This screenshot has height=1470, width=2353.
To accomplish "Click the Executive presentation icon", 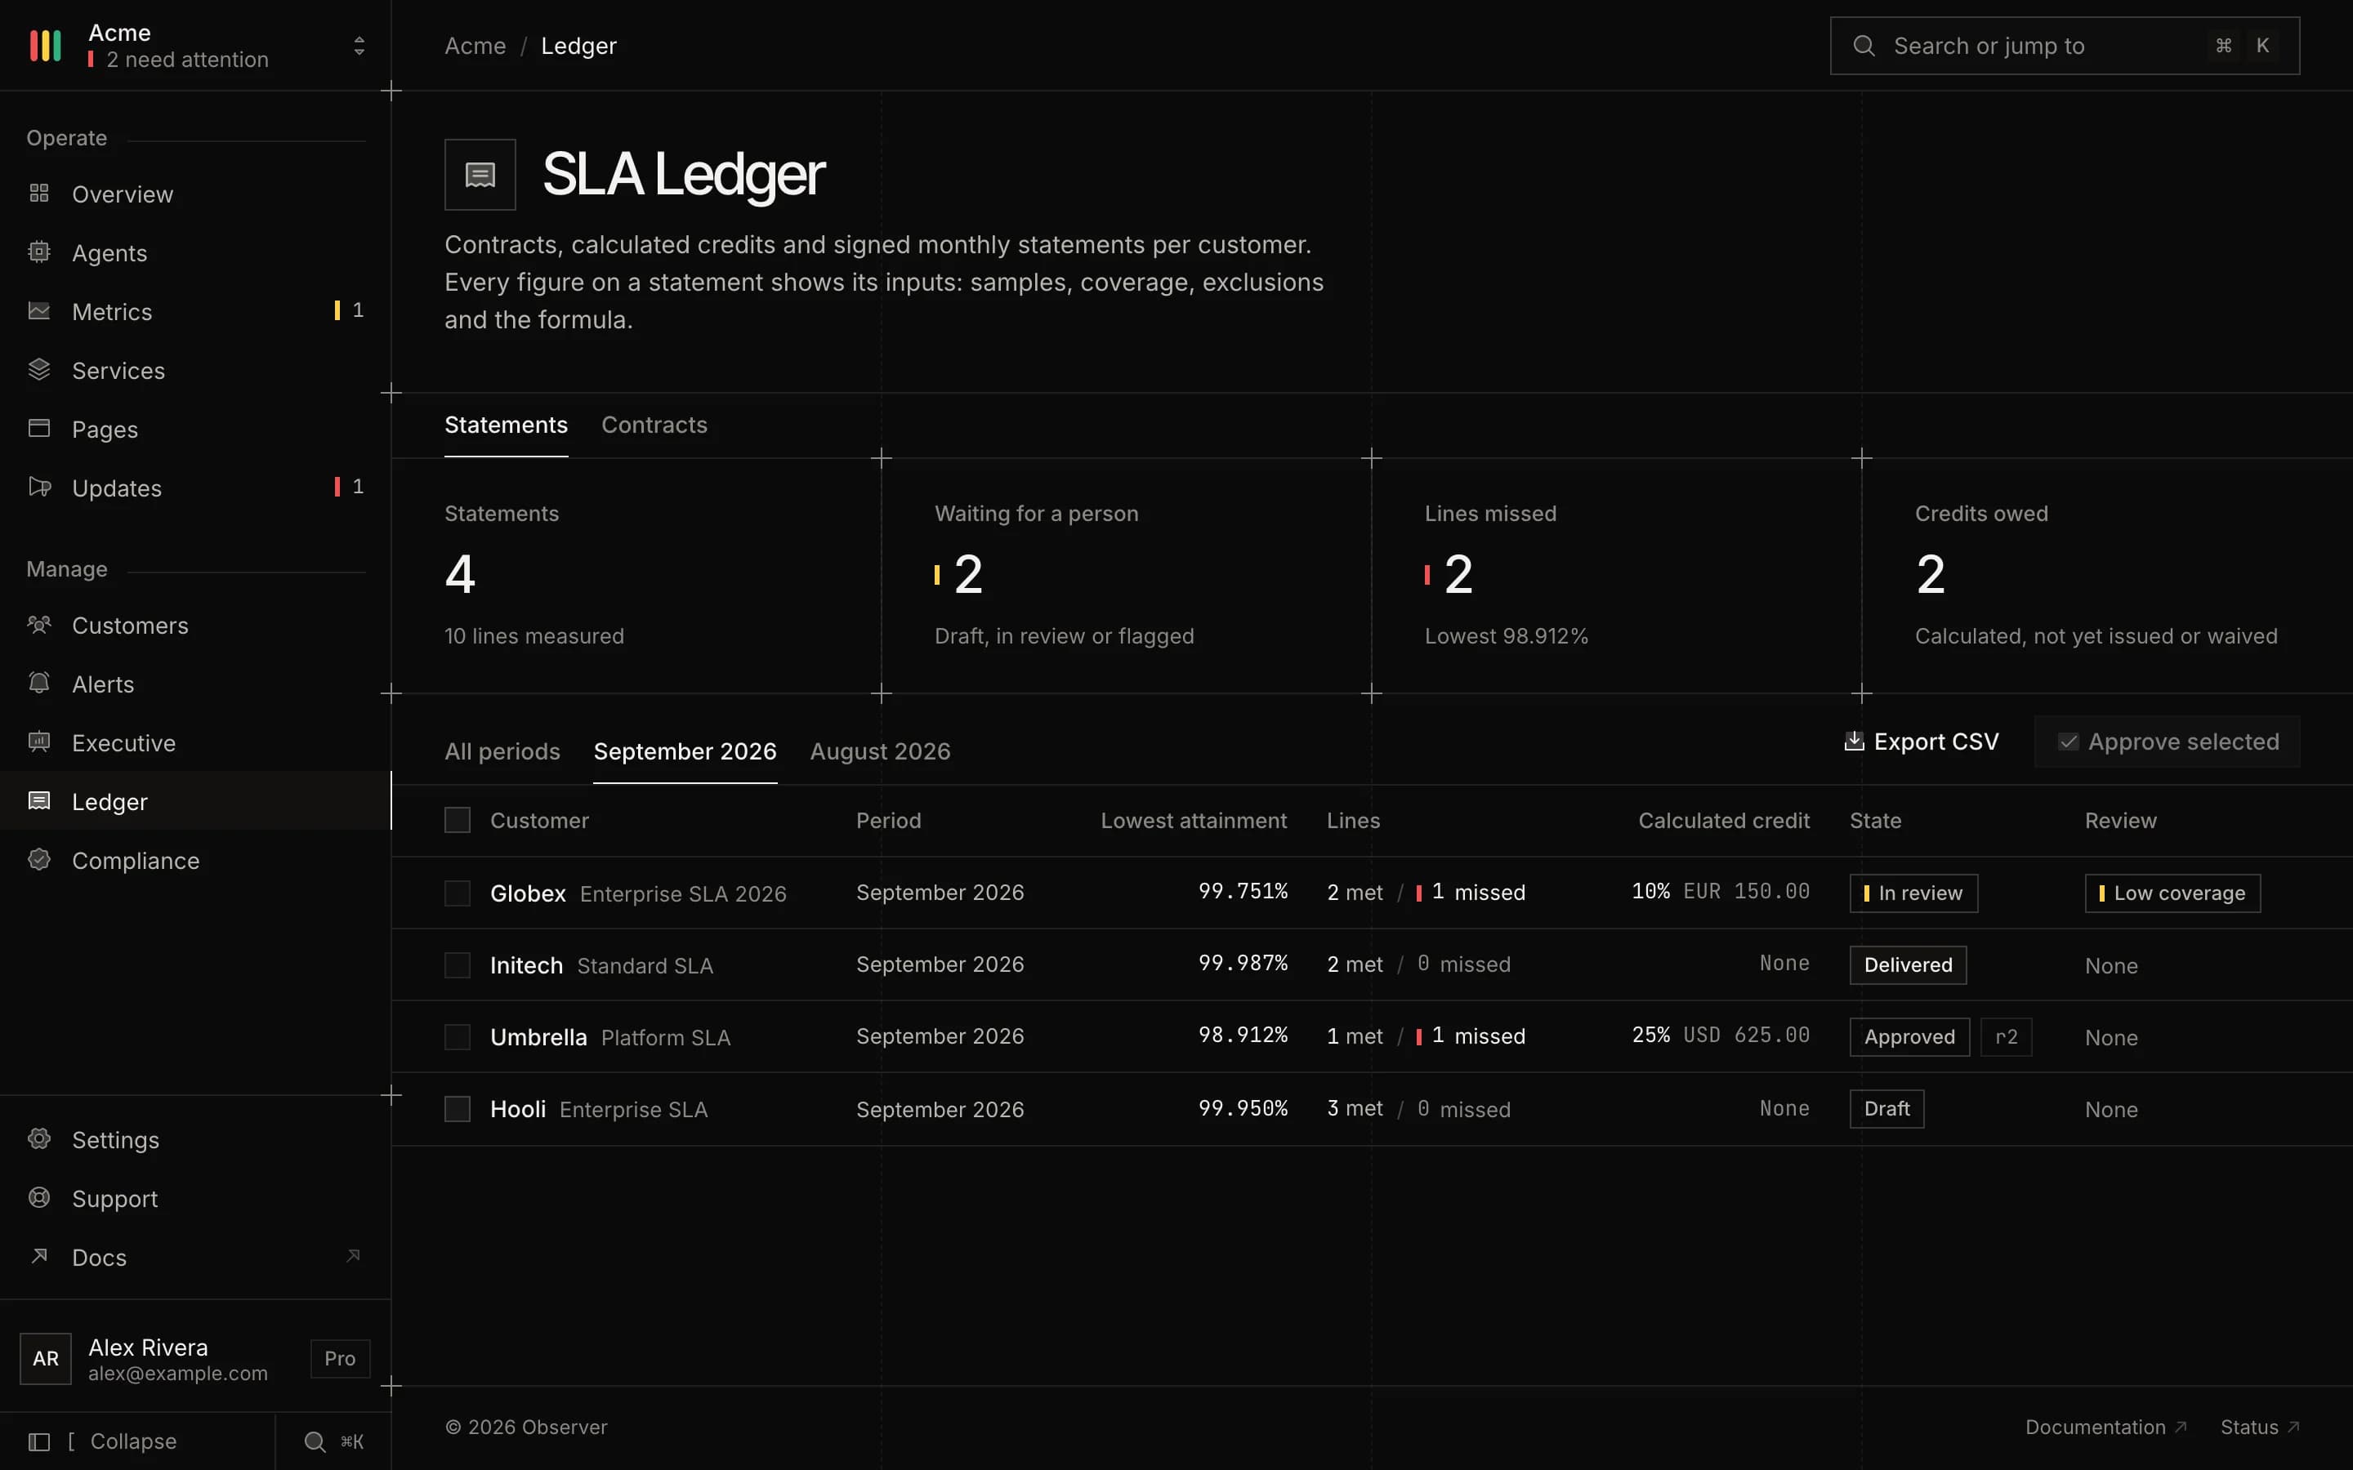I will tap(39, 742).
